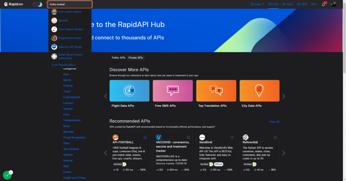Select the Health and Fitness category
Viewport: 346px width, 181px height.
pyautogui.click(x=74, y=178)
